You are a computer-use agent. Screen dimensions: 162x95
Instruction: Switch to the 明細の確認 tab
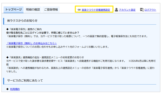33,10
